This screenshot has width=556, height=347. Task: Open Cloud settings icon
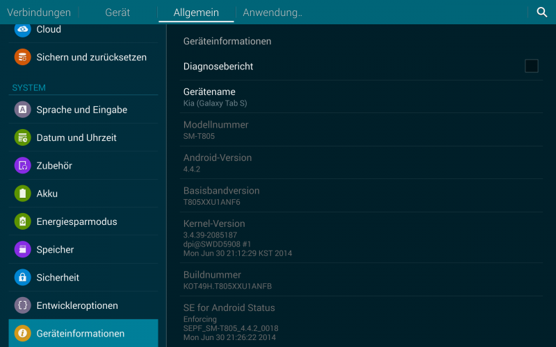pyautogui.click(x=23, y=29)
